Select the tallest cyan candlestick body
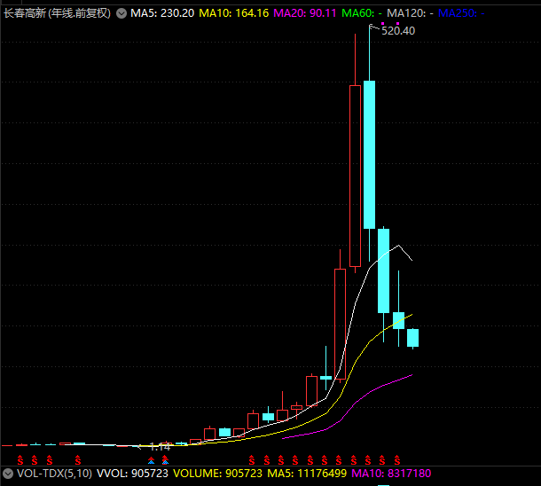Image resolution: width=541 pixels, height=486 pixels. pyautogui.click(x=369, y=154)
